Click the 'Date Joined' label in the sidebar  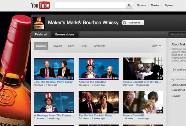point(178,90)
